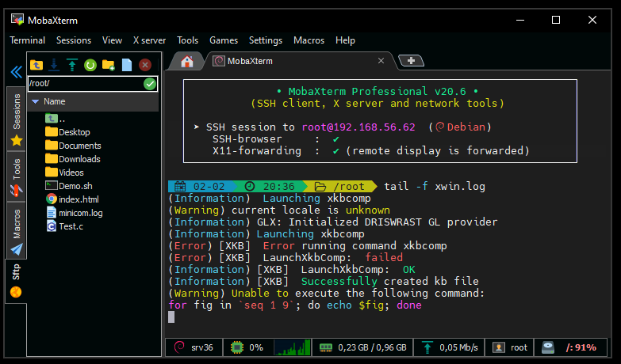Click root@192.168.56.62 in the banner
621x364 pixels.
(358, 127)
